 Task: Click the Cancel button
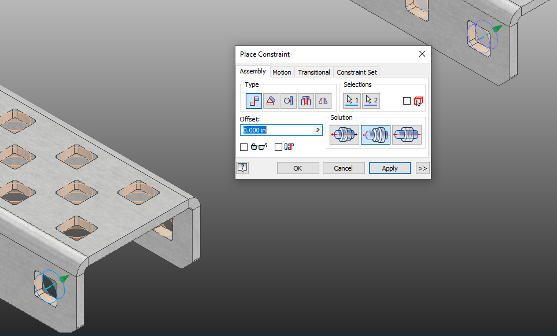(343, 168)
